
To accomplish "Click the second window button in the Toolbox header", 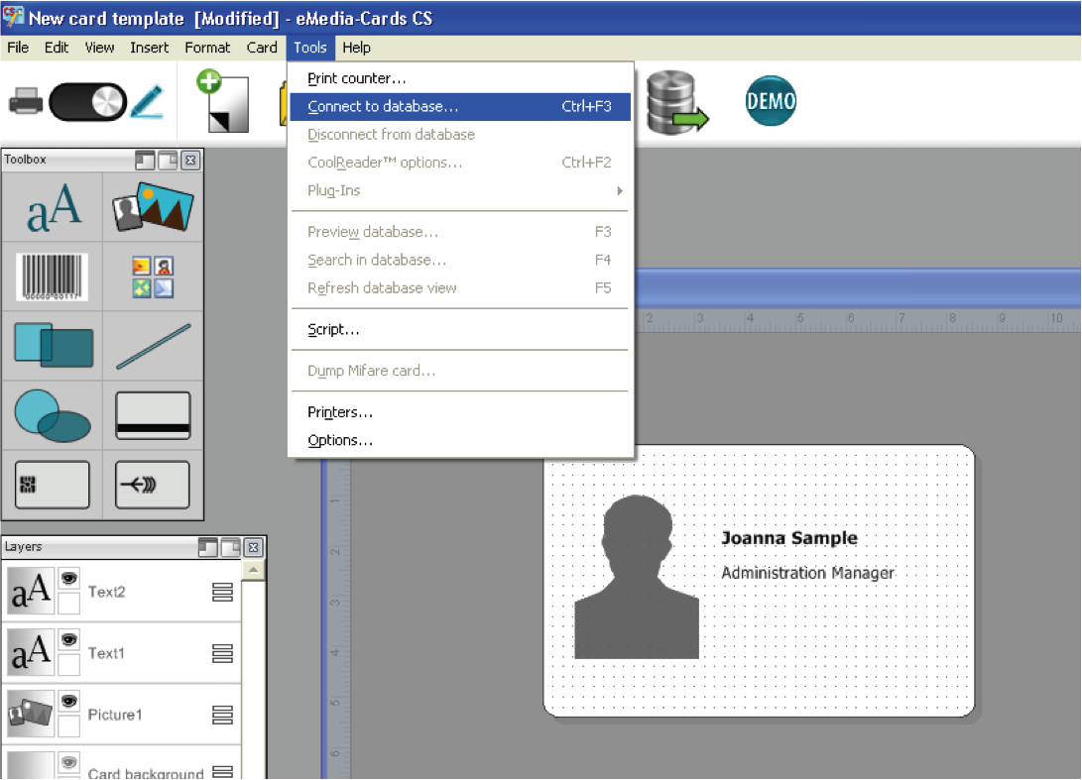I will coord(168,161).
